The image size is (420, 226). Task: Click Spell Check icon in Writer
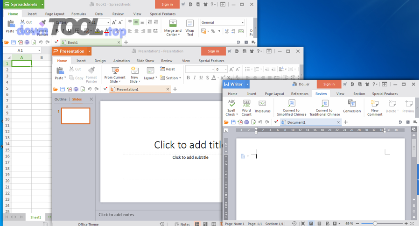[231, 103]
